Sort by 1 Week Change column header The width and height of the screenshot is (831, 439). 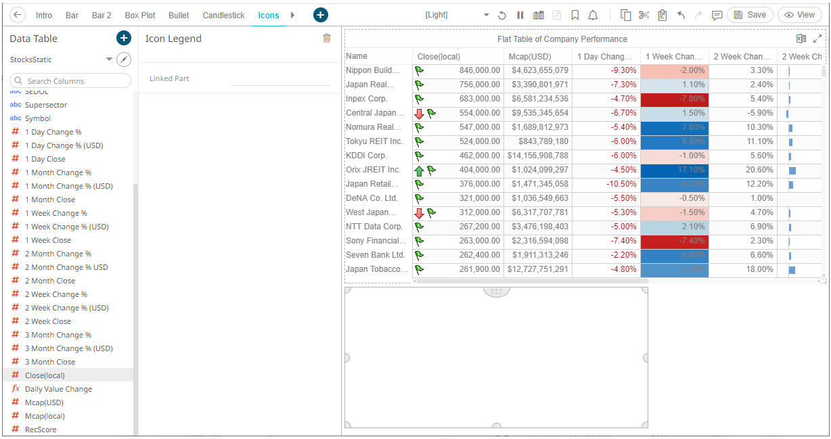click(x=675, y=56)
